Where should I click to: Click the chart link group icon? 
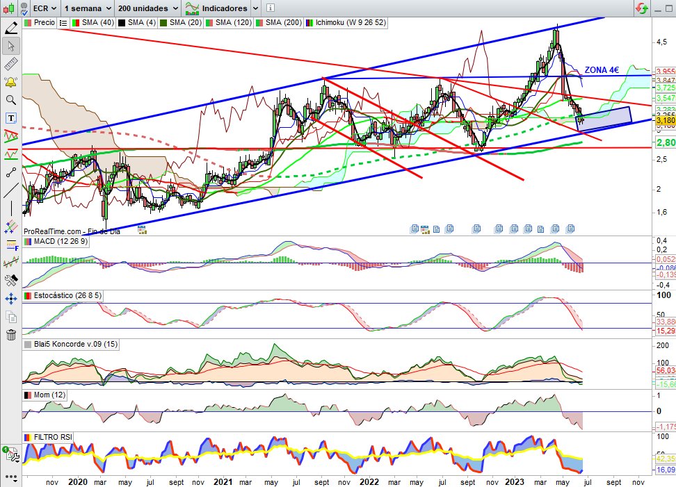point(24,8)
